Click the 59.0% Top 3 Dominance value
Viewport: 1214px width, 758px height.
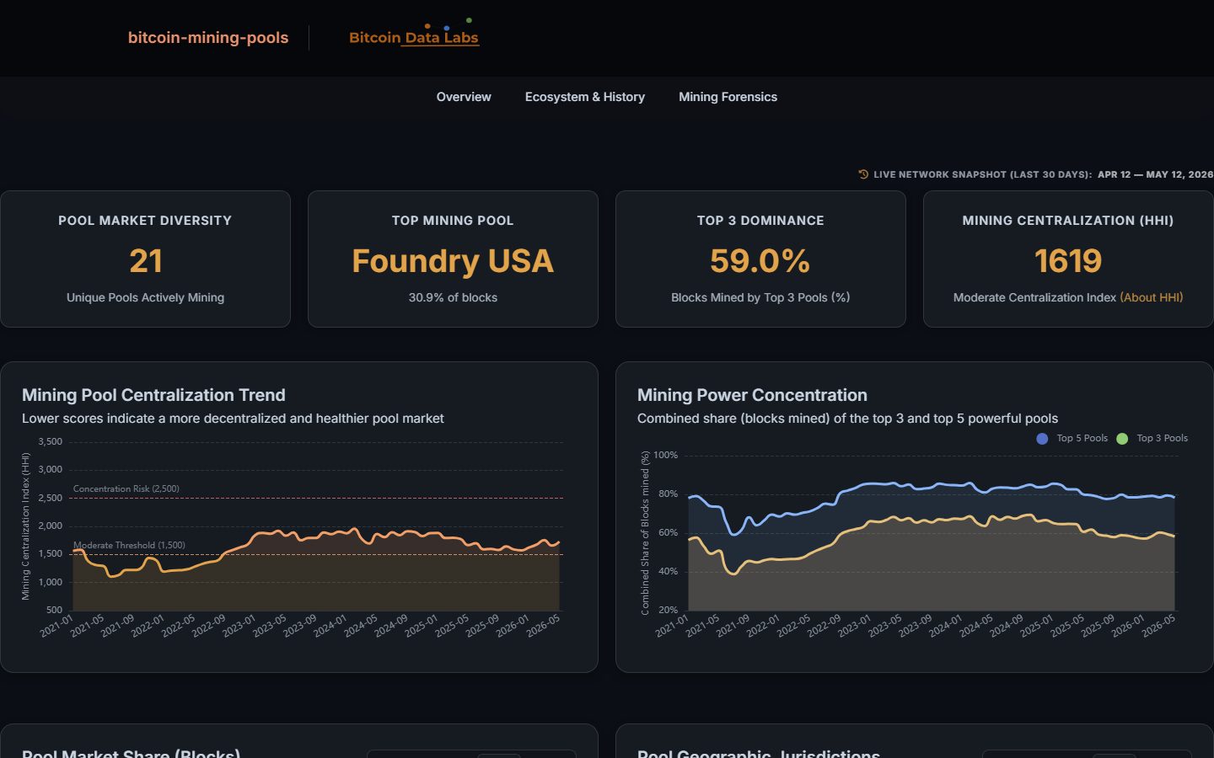tap(760, 261)
